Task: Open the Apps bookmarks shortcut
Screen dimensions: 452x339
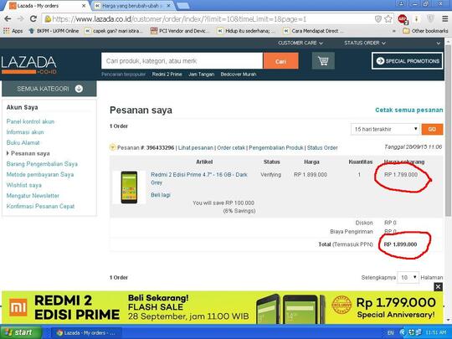Action: [x=13, y=31]
